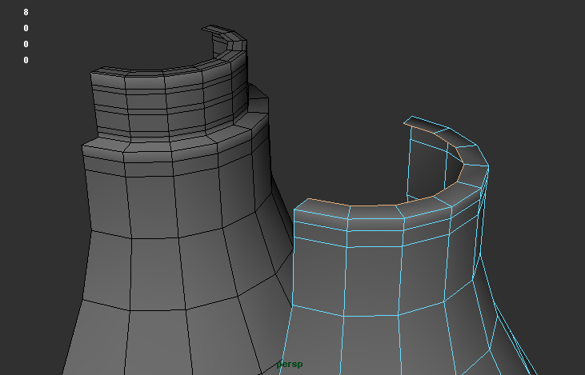Image resolution: width=585 pixels, height=375 pixels.
Task: Click the top-left corner vertex of right mesh rim
Action: point(295,209)
